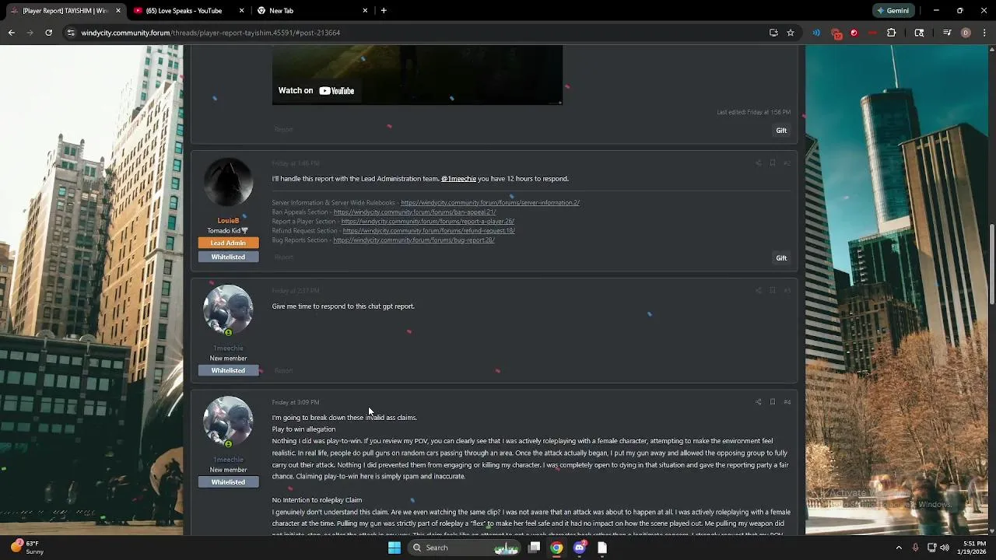Open the server-information rulebooks link
This screenshot has height=560, width=996.
490,203
